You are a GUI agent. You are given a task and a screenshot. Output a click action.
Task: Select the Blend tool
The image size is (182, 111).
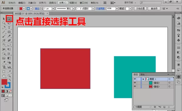click(x=9, y=62)
